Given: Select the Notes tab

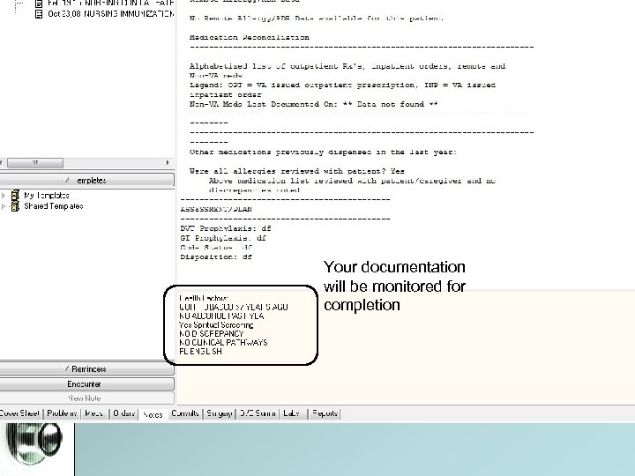Looking at the screenshot, I should 153,414.
